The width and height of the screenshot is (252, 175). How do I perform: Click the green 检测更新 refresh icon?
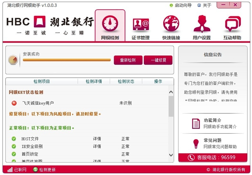[x=35, y=170]
